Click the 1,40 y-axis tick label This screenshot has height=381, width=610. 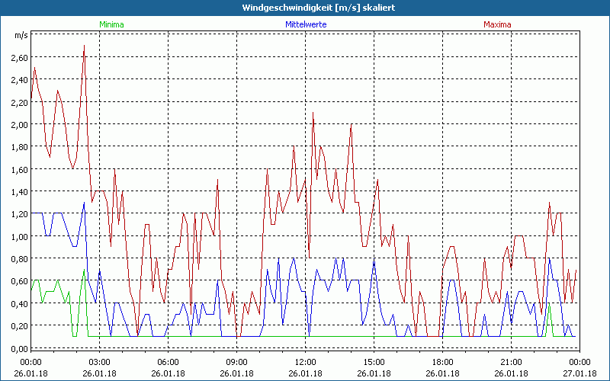(x=19, y=191)
